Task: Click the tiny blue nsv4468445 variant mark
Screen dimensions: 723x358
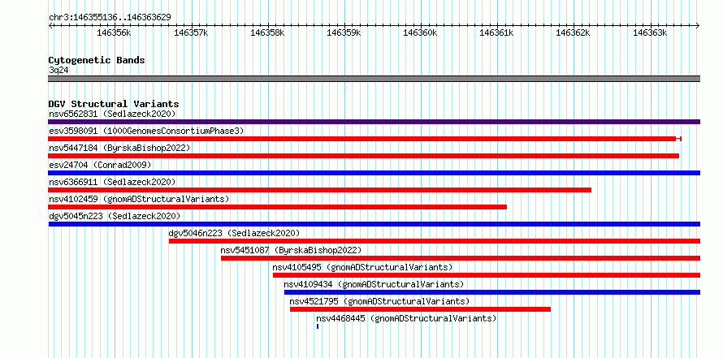Action: point(318,326)
